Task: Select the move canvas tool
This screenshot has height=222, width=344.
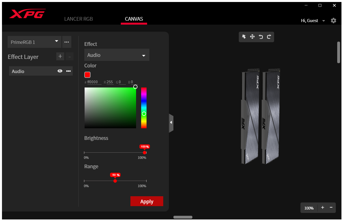Action: [x=252, y=37]
